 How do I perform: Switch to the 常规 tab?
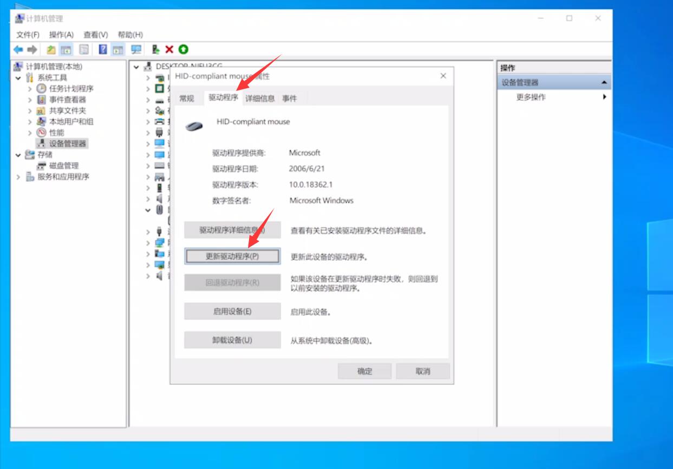(x=186, y=98)
